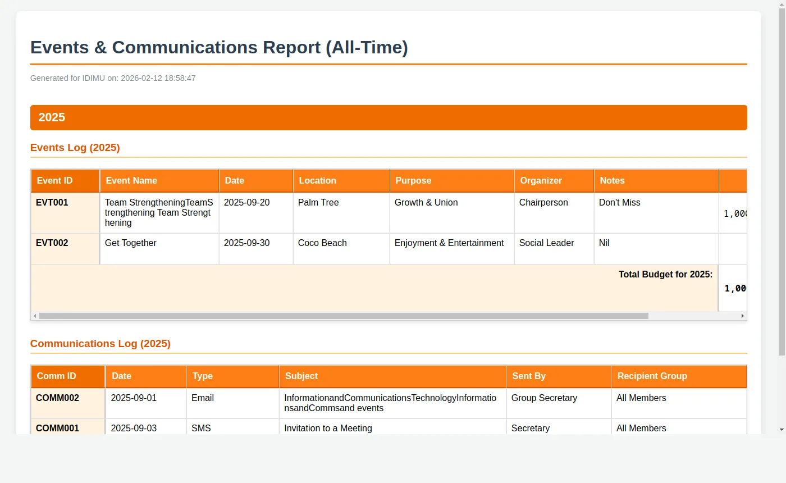The image size is (786, 483).
Task: Click the date 2025-09-30
Action: 247,243
